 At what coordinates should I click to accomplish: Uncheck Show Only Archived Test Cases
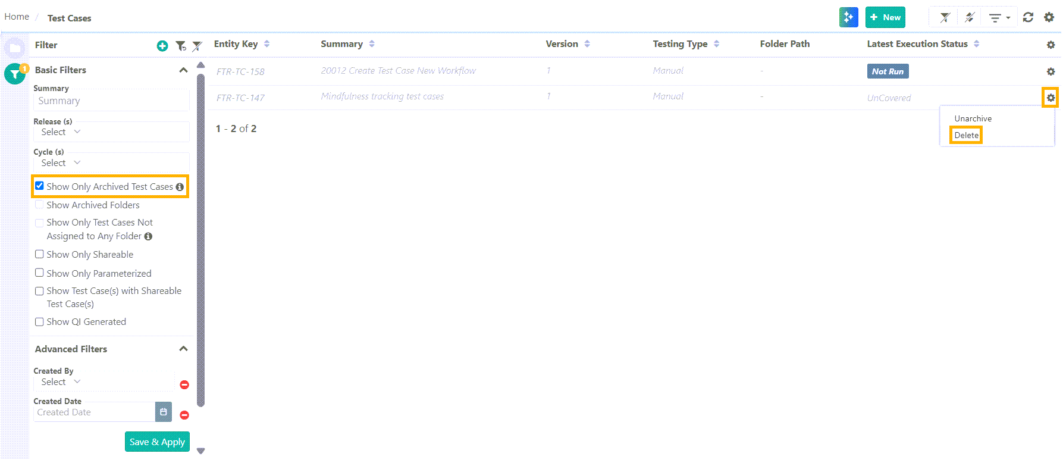39,186
